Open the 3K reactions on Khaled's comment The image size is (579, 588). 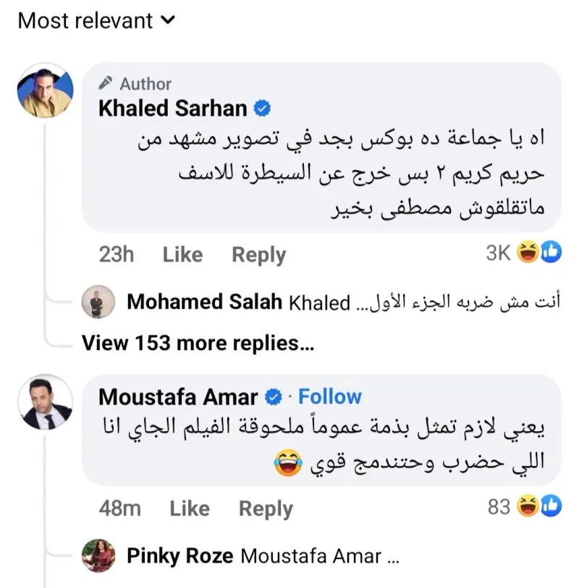pos(498,252)
